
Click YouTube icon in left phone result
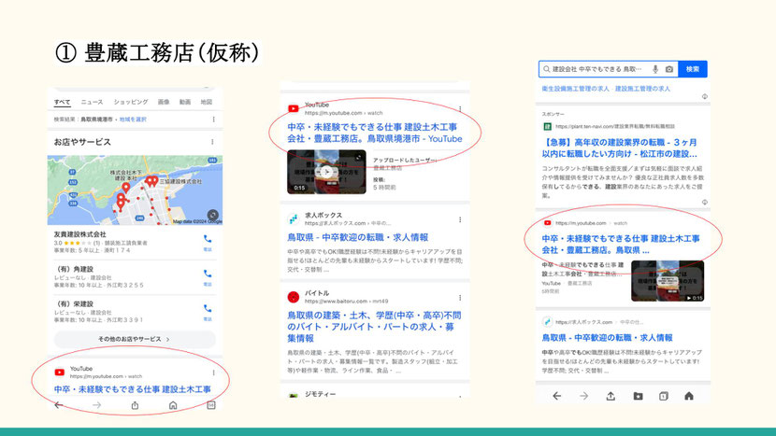(x=60, y=373)
